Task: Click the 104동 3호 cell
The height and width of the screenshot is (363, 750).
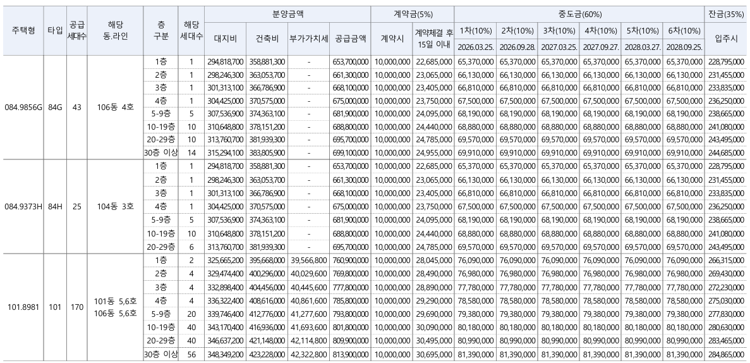Action: pyautogui.click(x=115, y=206)
